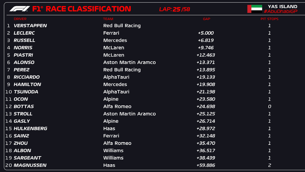Click Bottas's pit stops value 0
This screenshot has width=305, height=172.
(269, 107)
